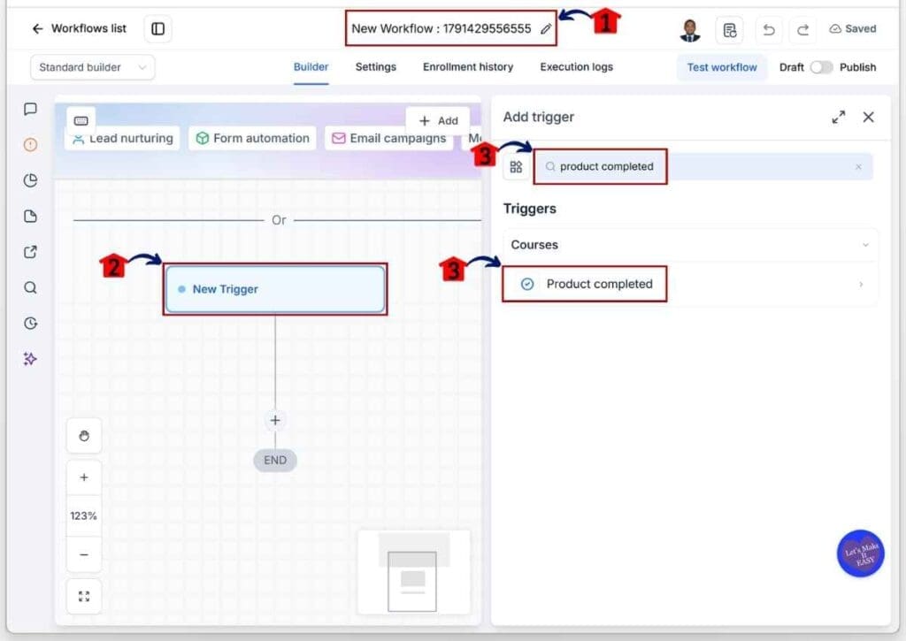Clear the trigger search text
The image size is (906, 641).
(x=858, y=167)
